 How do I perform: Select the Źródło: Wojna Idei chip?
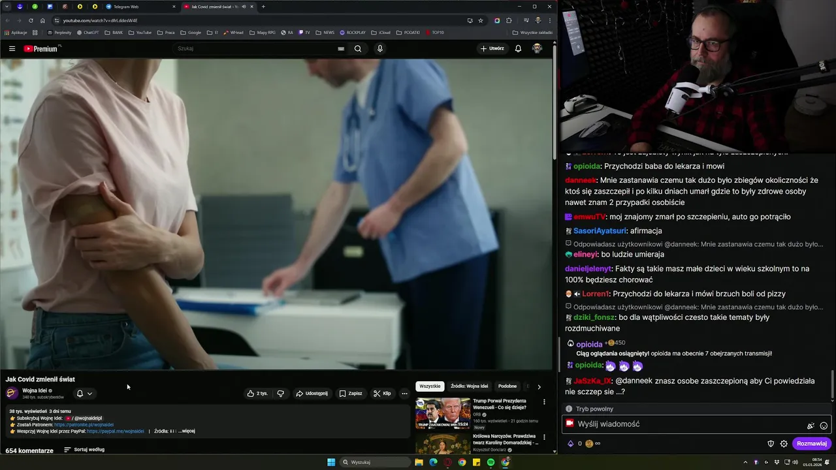click(x=469, y=386)
